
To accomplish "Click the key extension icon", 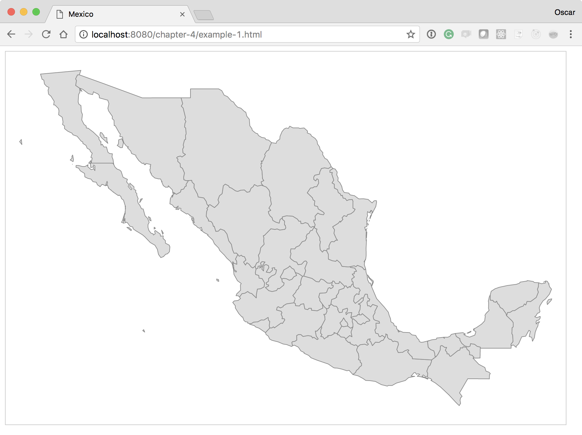I will [x=553, y=34].
